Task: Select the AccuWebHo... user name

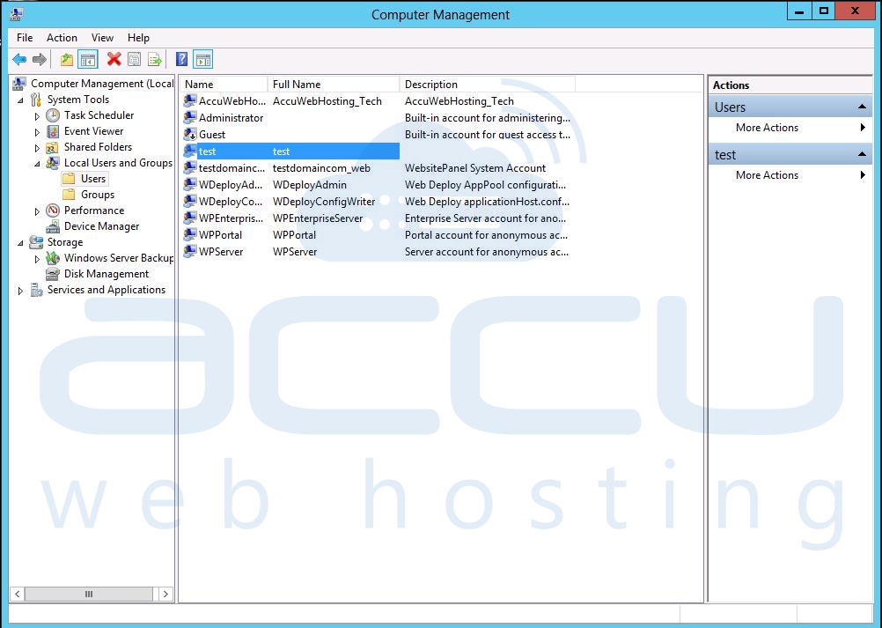Action: [232, 100]
